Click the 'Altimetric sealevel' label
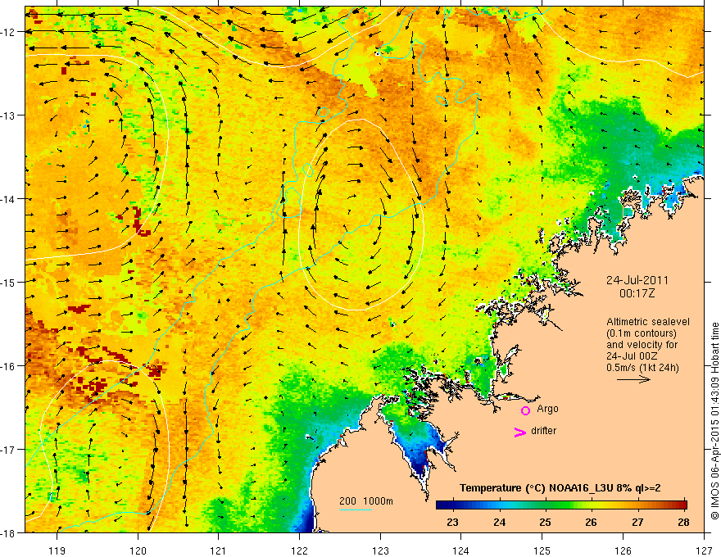 click(x=648, y=322)
